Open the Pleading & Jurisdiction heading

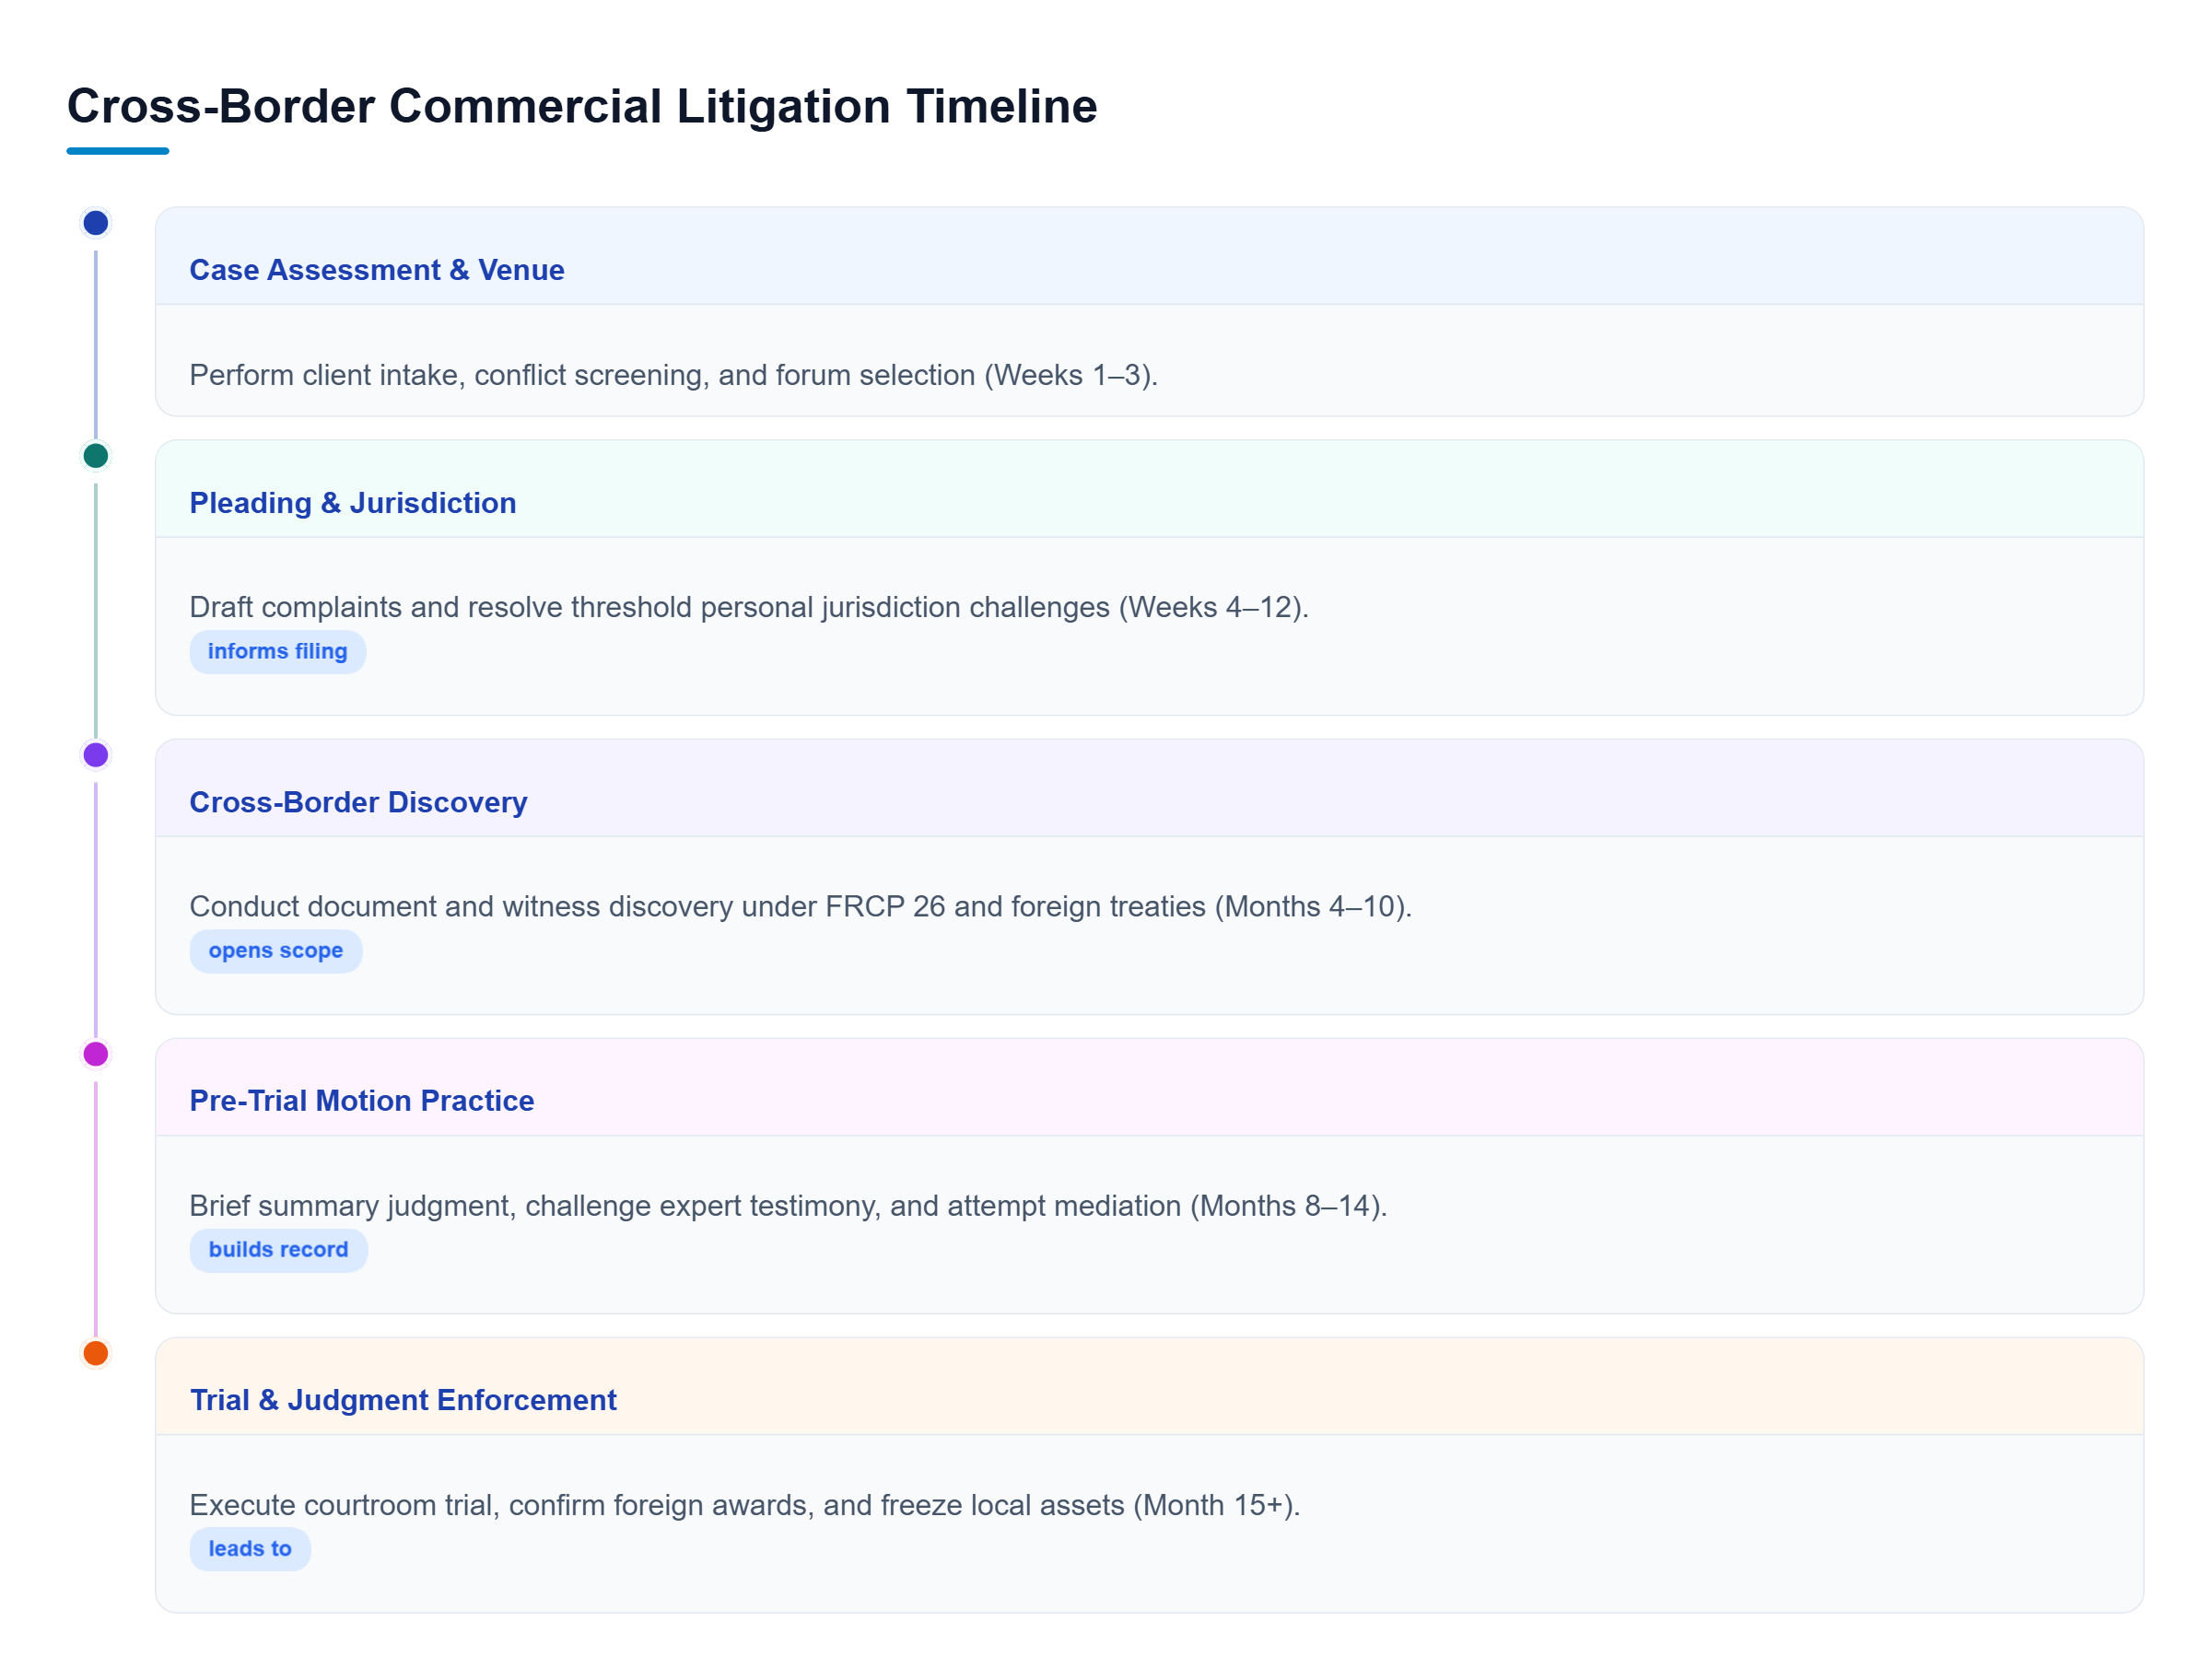pyautogui.click(x=353, y=503)
